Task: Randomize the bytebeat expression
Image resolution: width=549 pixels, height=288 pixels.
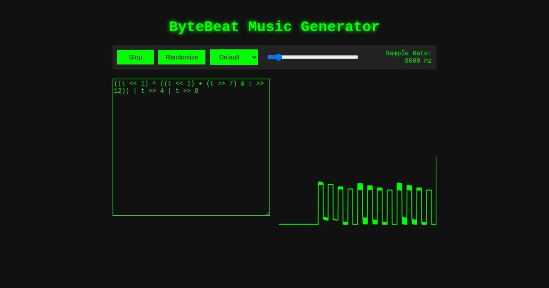Action: click(x=182, y=57)
